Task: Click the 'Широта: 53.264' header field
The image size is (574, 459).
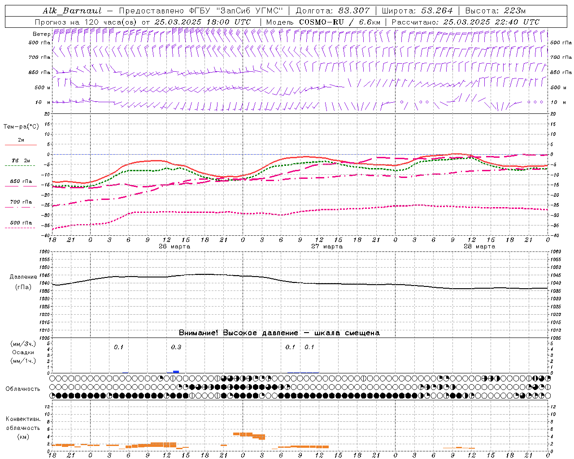Action: click(x=417, y=11)
